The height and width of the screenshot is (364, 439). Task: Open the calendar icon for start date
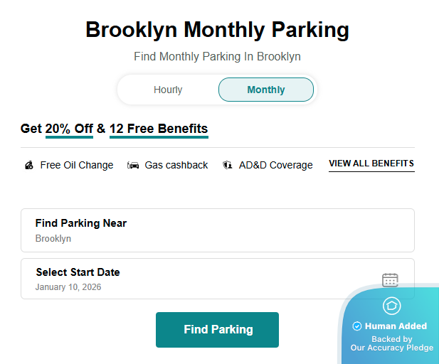point(390,280)
